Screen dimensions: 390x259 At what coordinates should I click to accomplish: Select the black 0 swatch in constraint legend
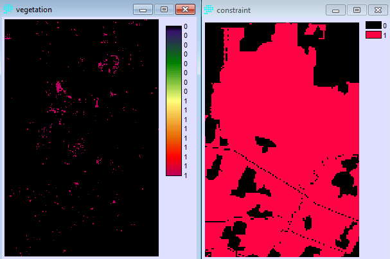tap(373, 25)
